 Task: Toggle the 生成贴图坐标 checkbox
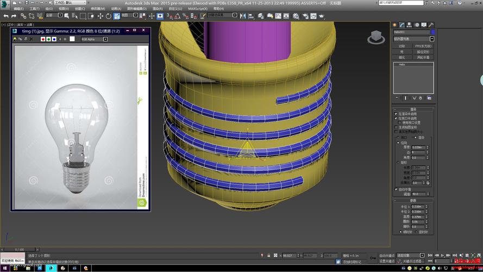(396, 127)
